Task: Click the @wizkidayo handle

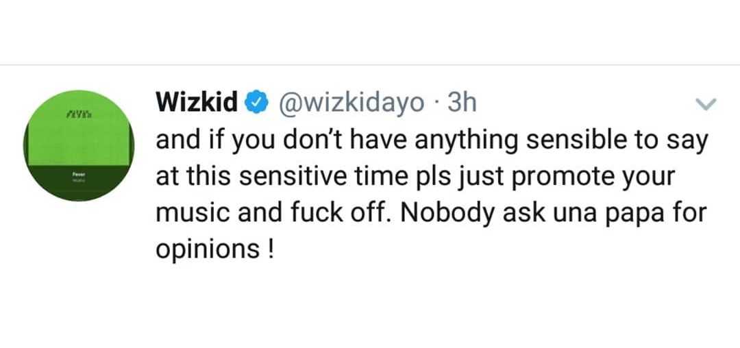Action: click(351, 103)
